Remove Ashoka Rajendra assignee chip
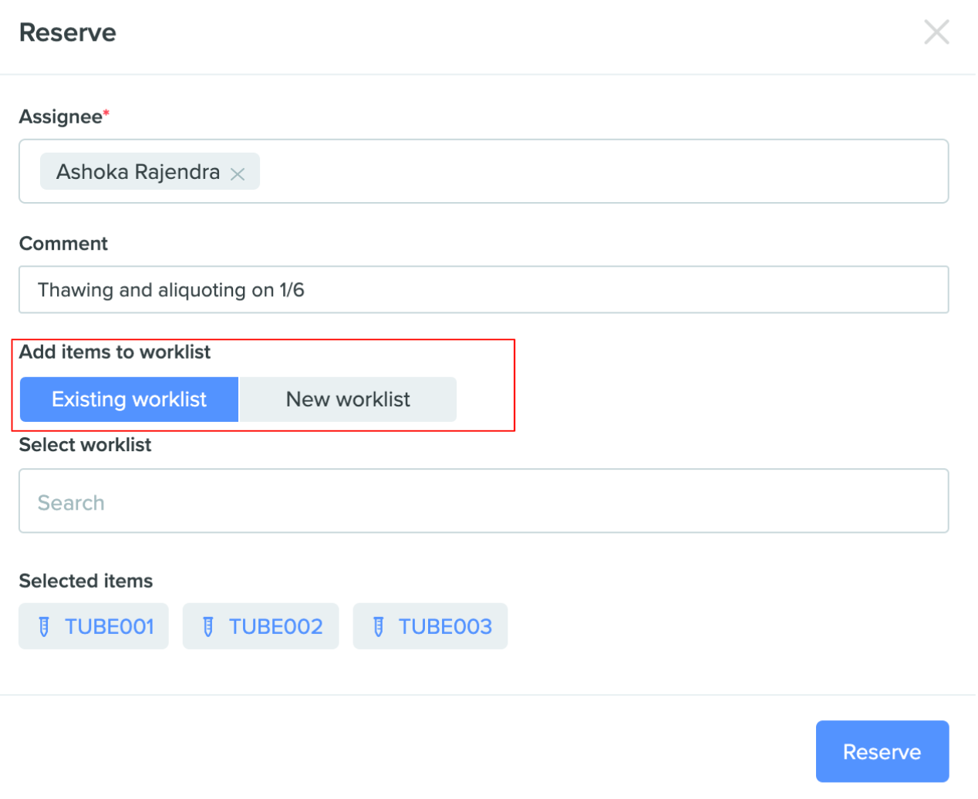Screen dimensions: 978x799 point(238,174)
